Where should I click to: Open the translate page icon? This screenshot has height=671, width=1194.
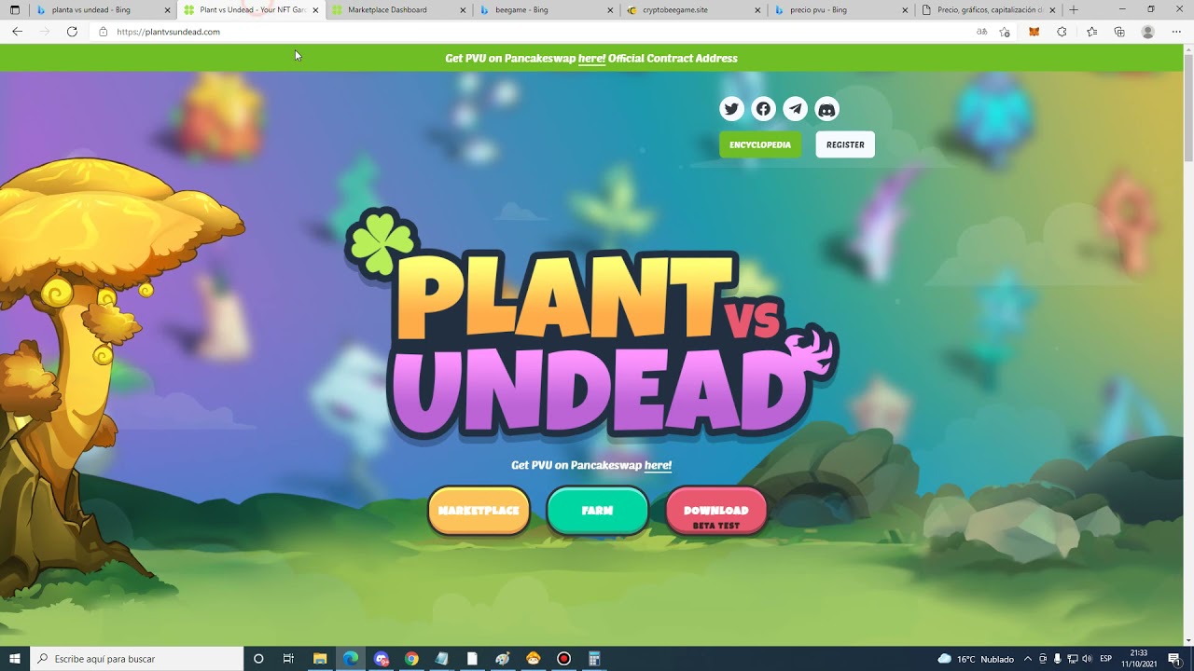[x=981, y=32]
